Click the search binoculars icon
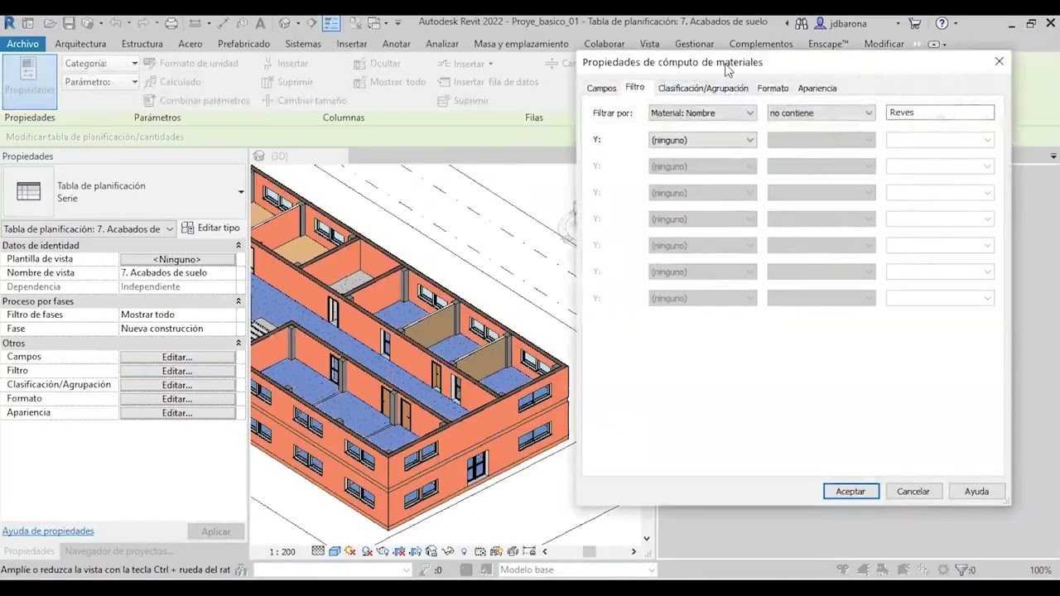Viewport: 1060px width, 596px height. [802, 23]
